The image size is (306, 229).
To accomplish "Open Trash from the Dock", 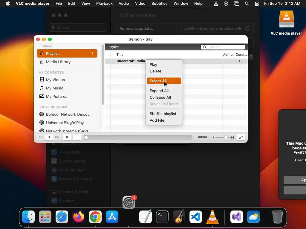I will (x=278, y=216).
